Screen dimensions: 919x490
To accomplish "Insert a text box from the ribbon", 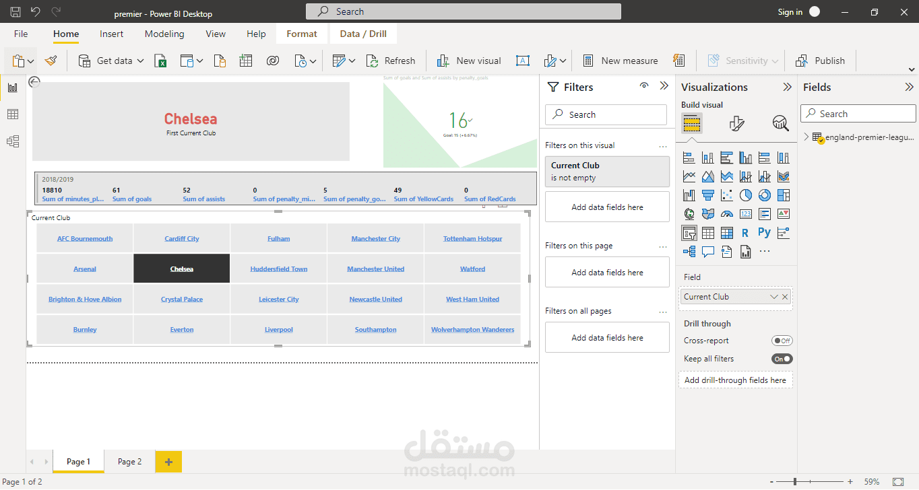I will point(522,61).
